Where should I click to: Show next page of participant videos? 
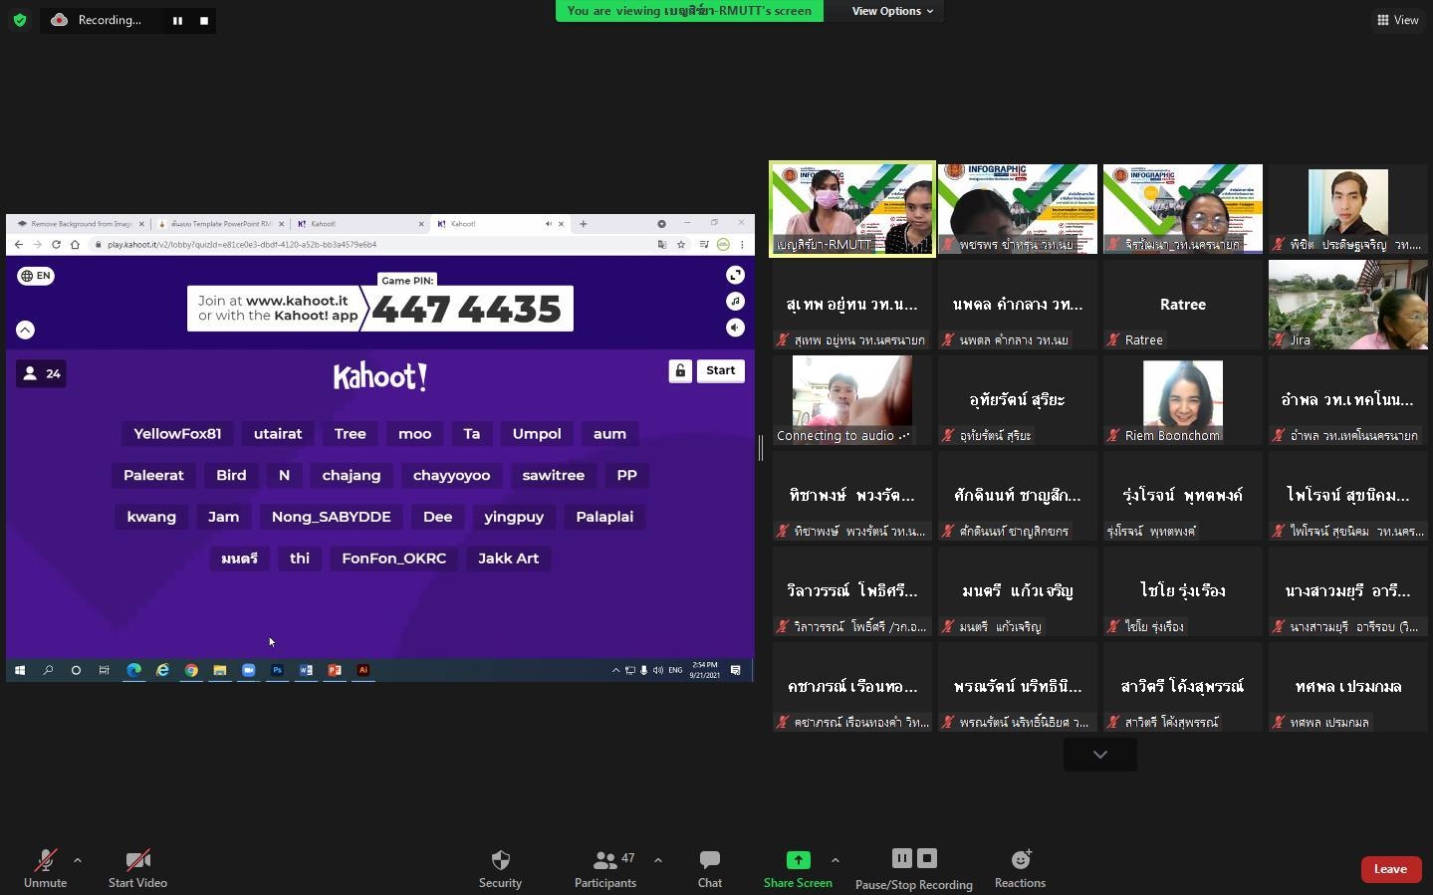(1100, 755)
